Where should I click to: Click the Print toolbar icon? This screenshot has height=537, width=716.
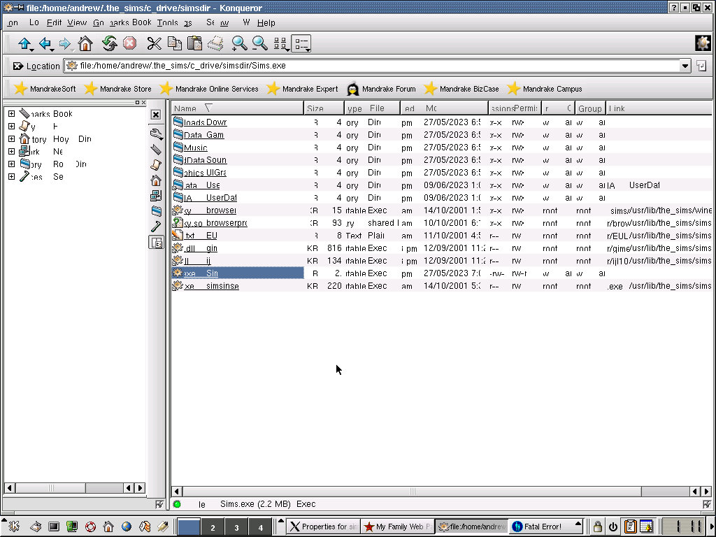[215, 44]
